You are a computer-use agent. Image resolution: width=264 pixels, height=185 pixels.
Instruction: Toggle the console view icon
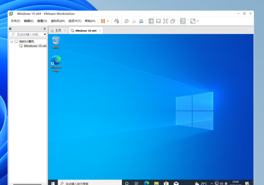tap(183, 21)
